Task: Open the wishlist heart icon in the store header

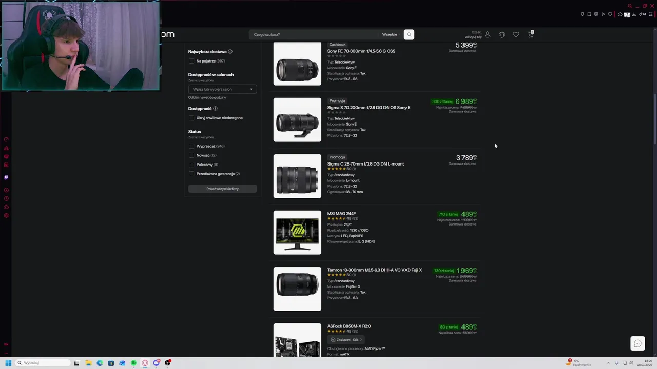Action: coord(516,34)
